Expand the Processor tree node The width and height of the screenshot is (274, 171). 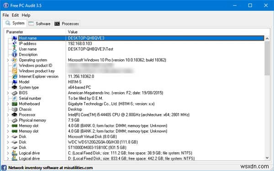pyautogui.click(x=8, y=114)
